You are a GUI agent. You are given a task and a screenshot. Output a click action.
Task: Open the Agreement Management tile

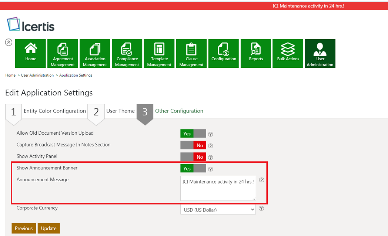pos(63,53)
